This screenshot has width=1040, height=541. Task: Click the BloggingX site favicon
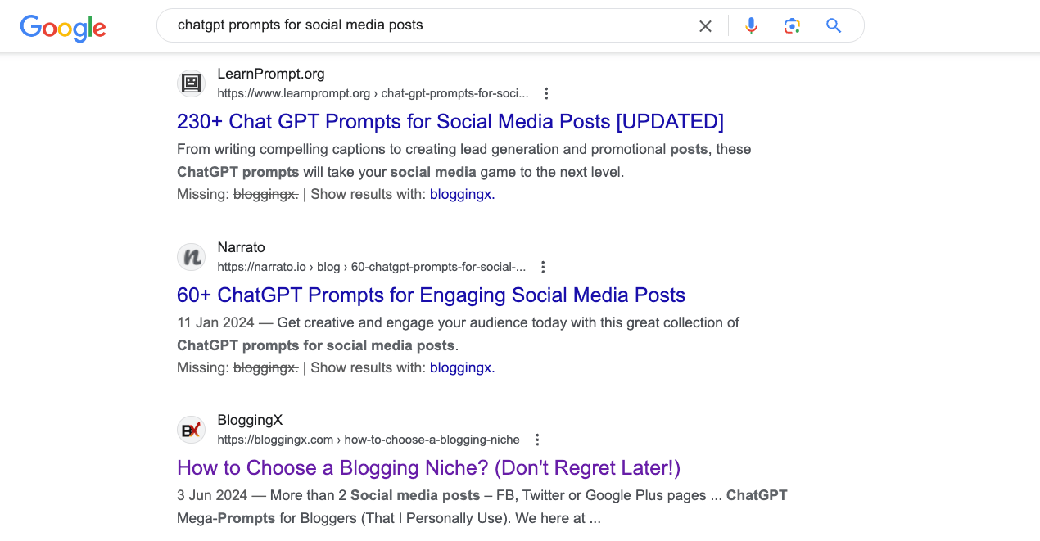[x=191, y=430]
